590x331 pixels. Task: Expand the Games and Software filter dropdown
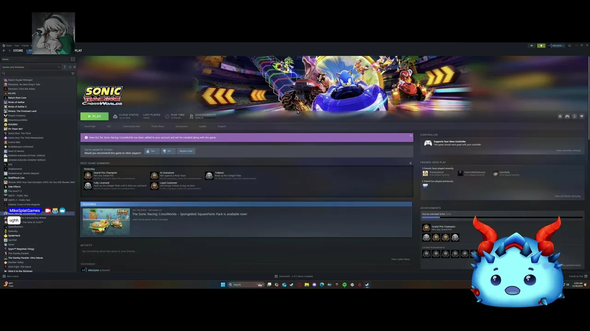(x=30, y=67)
